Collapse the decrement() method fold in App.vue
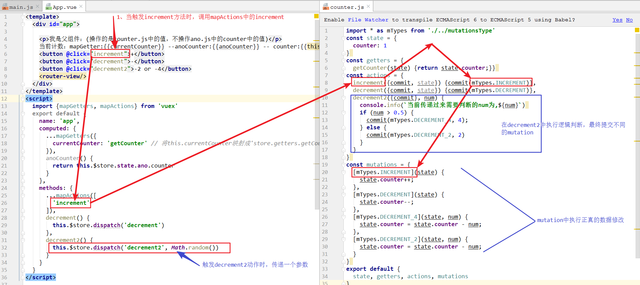Viewport: 640px width, 285px height. click(23, 218)
